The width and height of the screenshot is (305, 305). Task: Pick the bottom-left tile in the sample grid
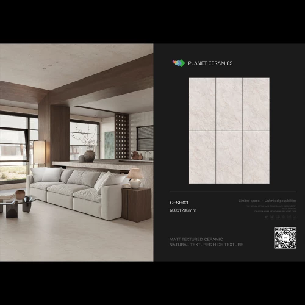click(202, 157)
